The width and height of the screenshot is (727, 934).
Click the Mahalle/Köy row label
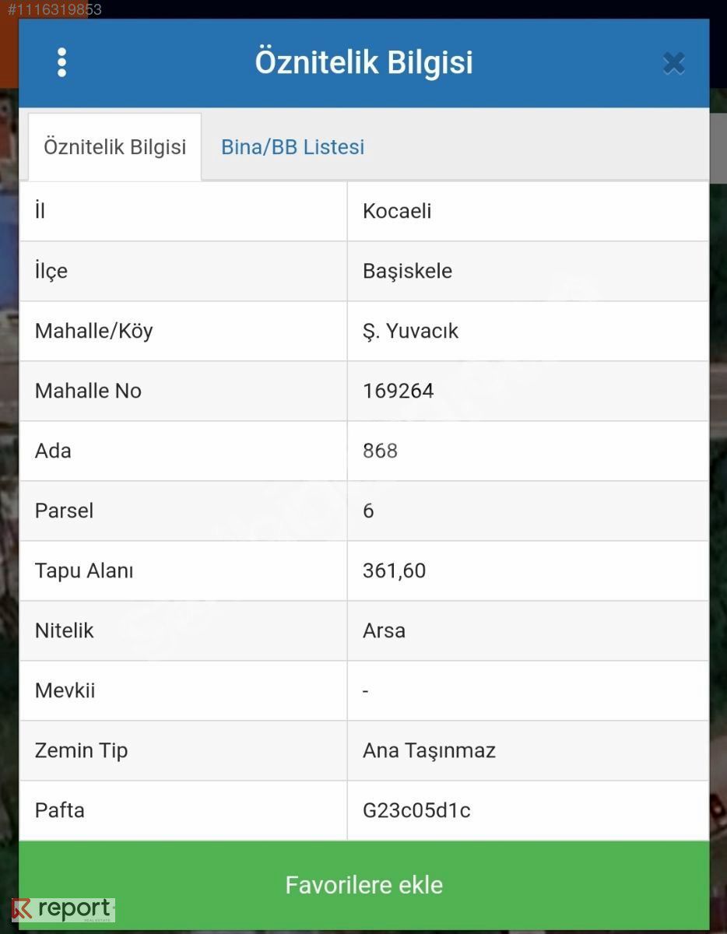(x=93, y=331)
